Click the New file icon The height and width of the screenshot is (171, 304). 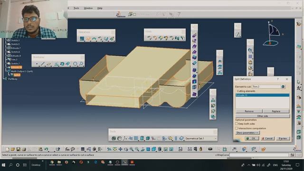click(7, 149)
